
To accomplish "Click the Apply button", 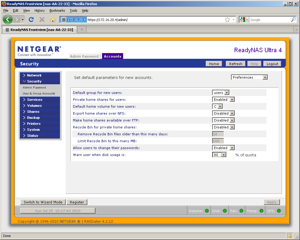I will coord(272,202).
